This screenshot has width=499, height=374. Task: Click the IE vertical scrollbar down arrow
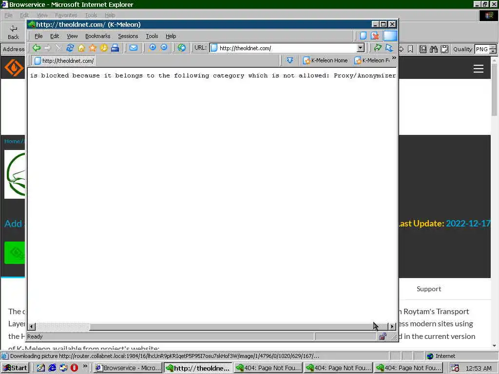tap(494, 345)
